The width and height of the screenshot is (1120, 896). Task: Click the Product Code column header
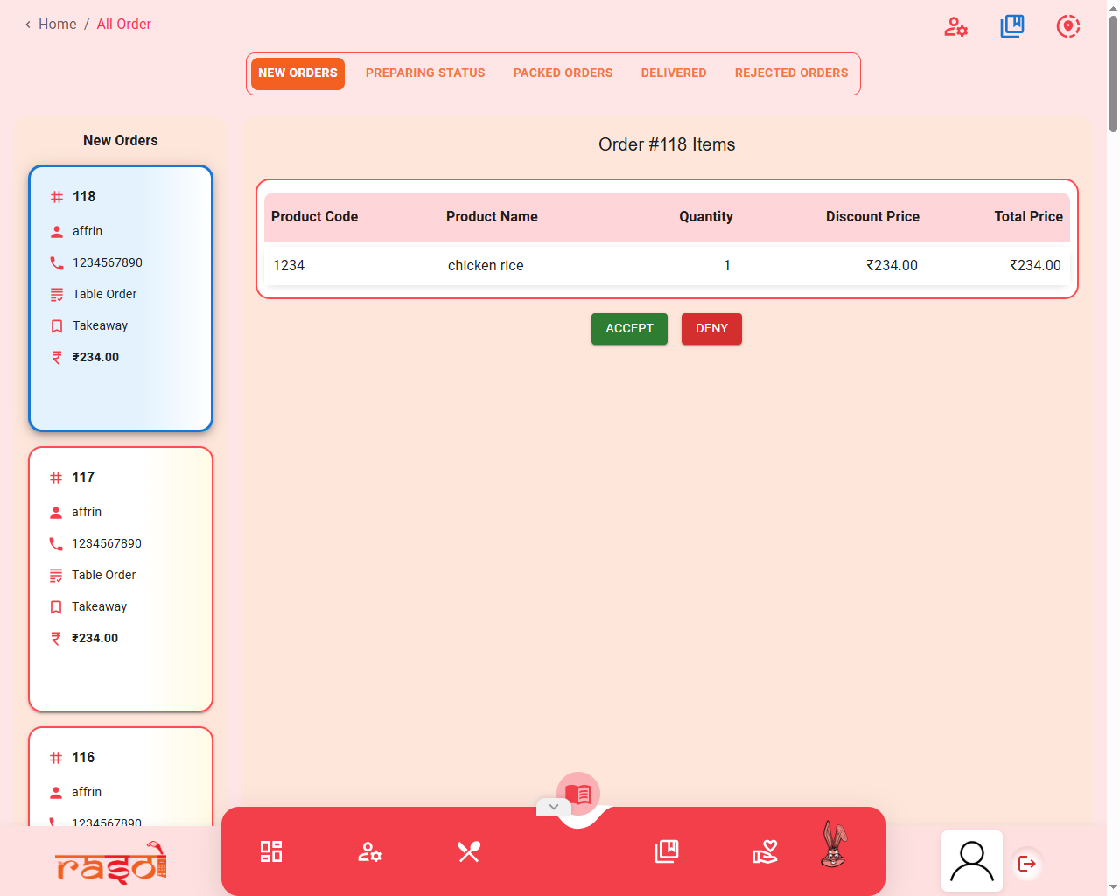[x=315, y=217]
